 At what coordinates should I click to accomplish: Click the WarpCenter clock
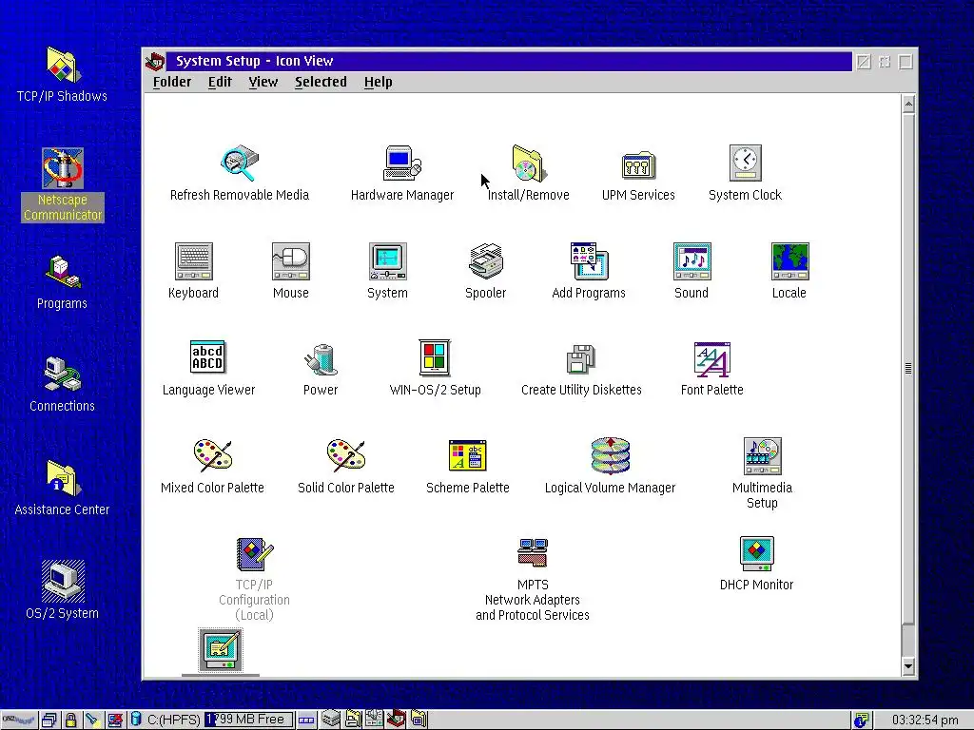point(925,720)
